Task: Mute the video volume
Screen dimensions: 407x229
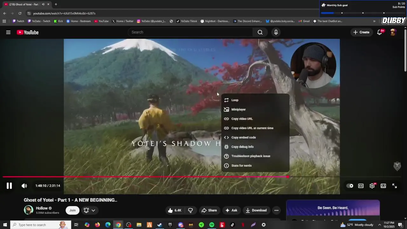Action: 24,186
